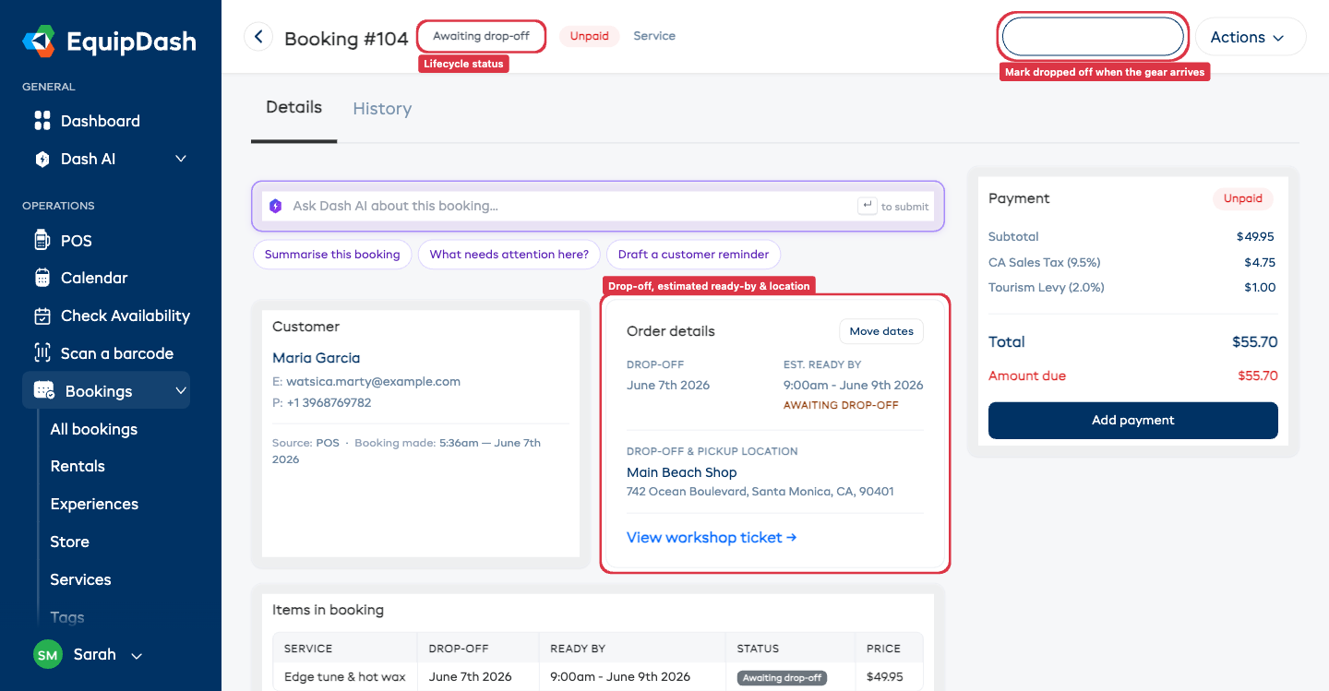Click the enter-key submit icon
The height and width of the screenshot is (691, 1329).
tap(867, 206)
